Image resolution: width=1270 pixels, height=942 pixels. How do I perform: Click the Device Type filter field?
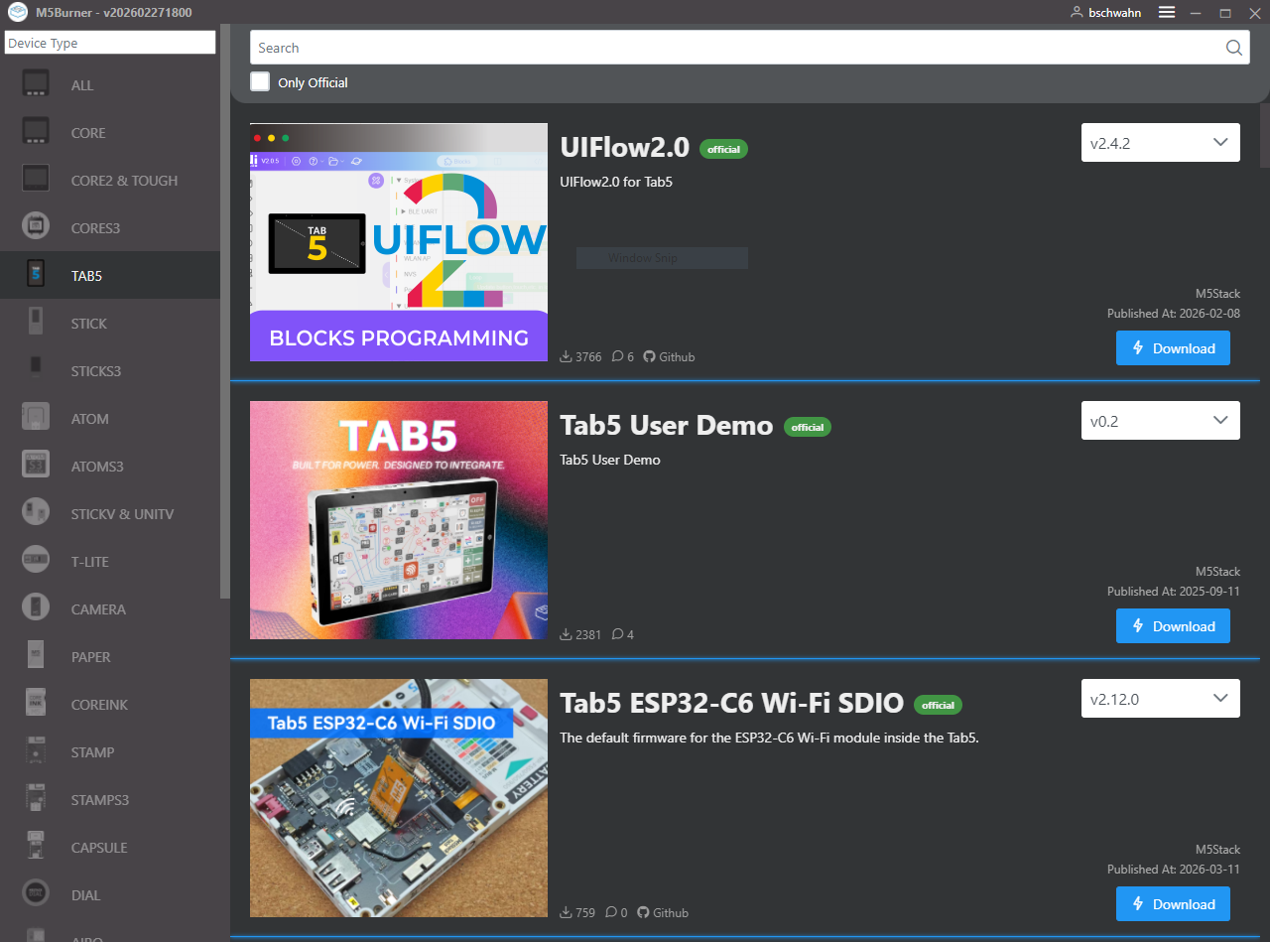point(110,43)
